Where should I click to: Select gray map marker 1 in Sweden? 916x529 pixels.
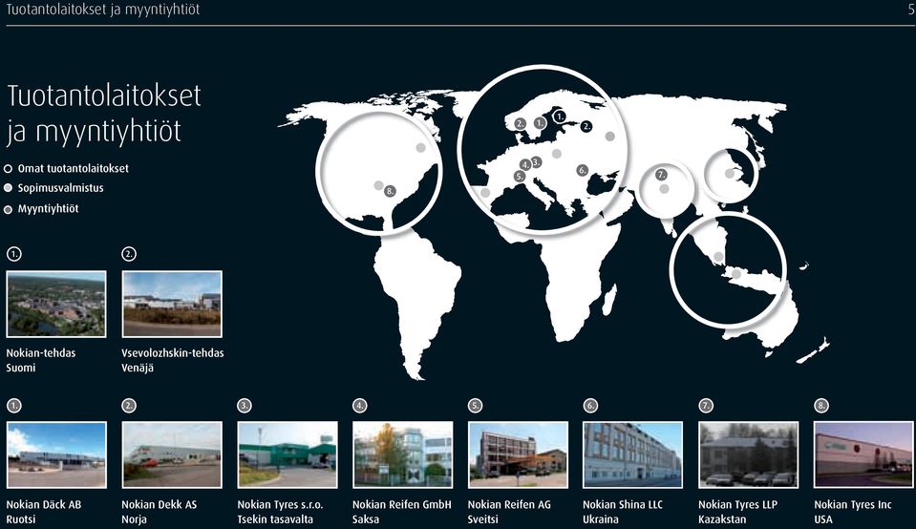tap(540, 122)
